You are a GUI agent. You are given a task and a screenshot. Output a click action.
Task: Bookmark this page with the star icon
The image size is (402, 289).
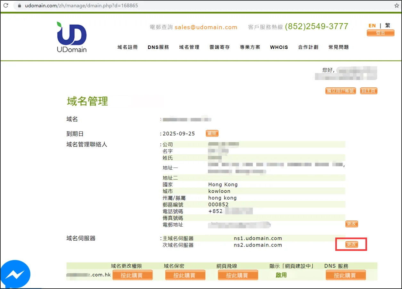396,6
